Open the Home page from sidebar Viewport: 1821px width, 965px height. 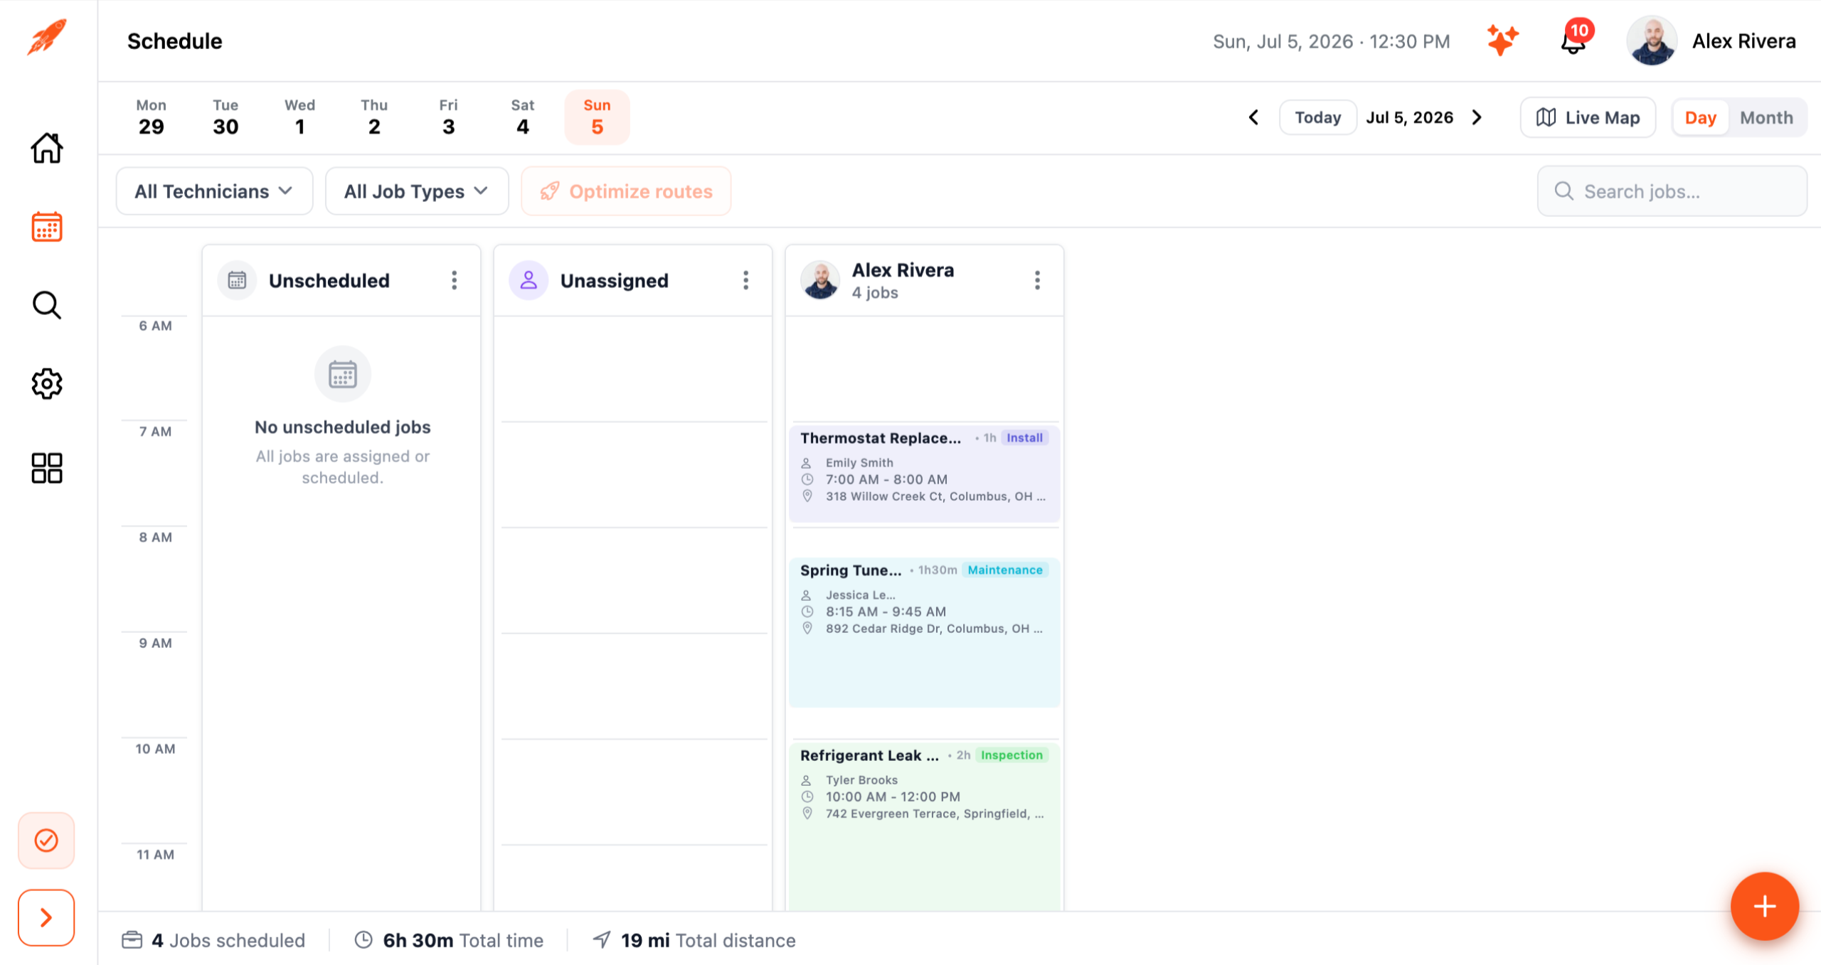click(47, 148)
